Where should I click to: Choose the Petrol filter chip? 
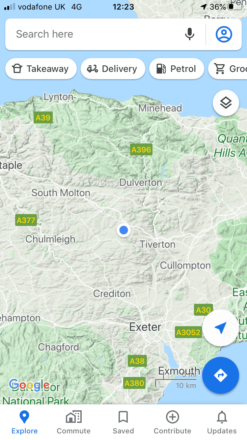point(177,69)
